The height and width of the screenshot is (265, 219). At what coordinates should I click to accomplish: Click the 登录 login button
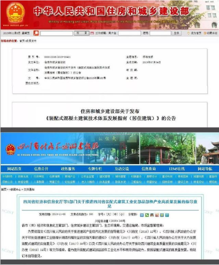176,33
